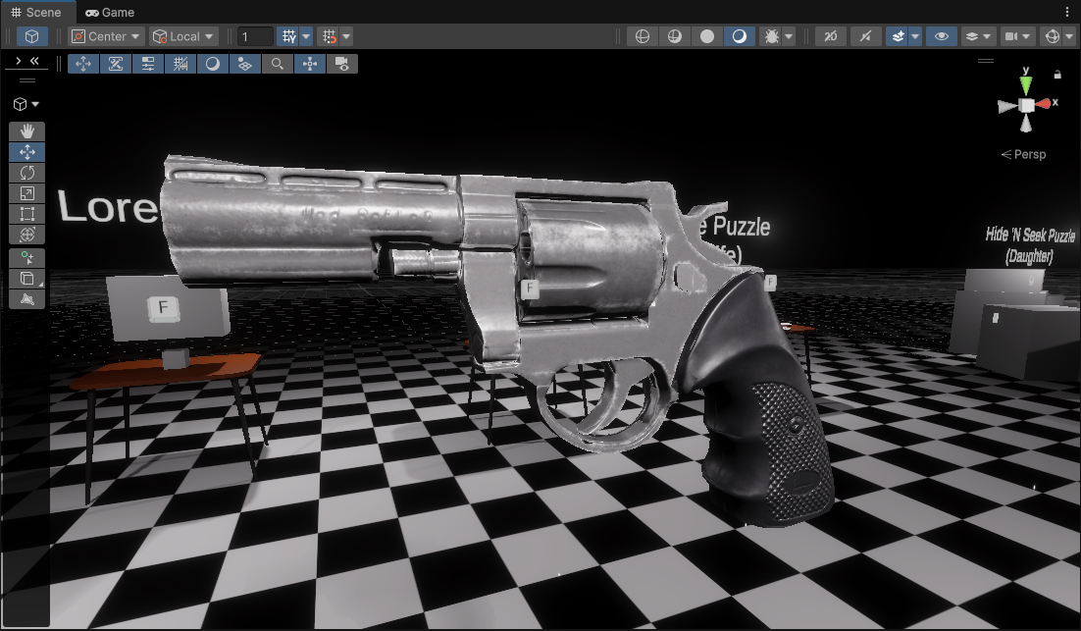Click the first blue four-arrow overlay icon
The height and width of the screenshot is (631, 1081).
click(x=83, y=64)
